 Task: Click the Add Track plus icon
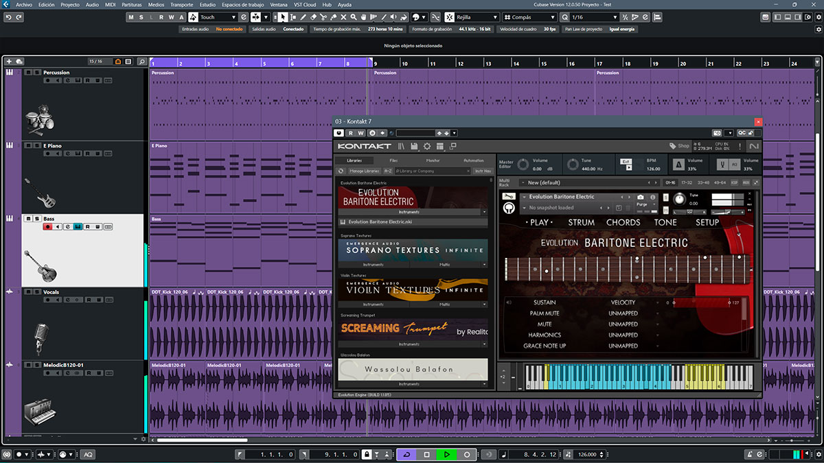point(9,62)
